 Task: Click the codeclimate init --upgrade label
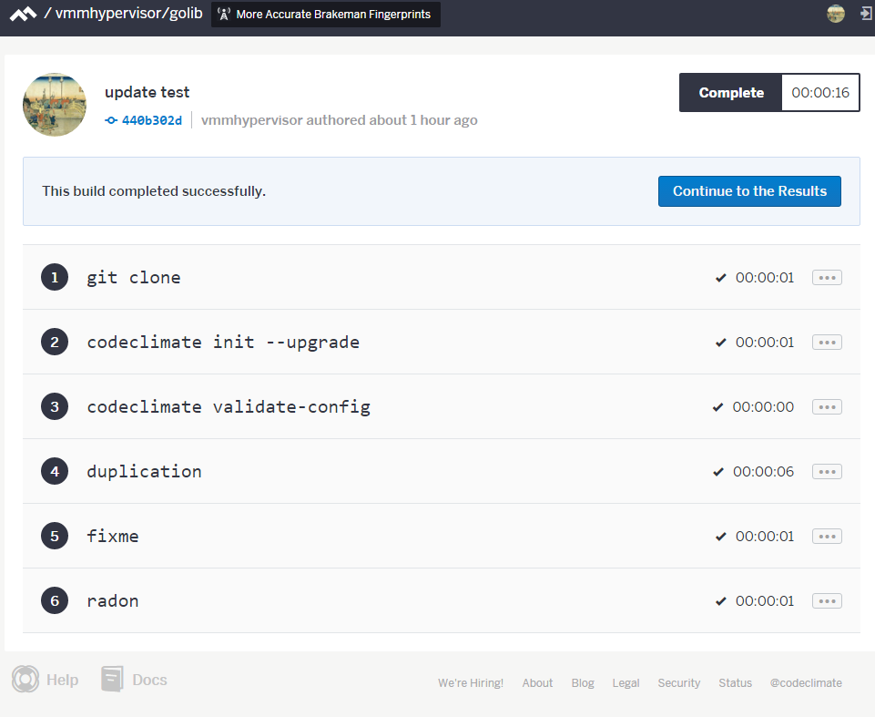pyautogui.click(x=223, y=343)
